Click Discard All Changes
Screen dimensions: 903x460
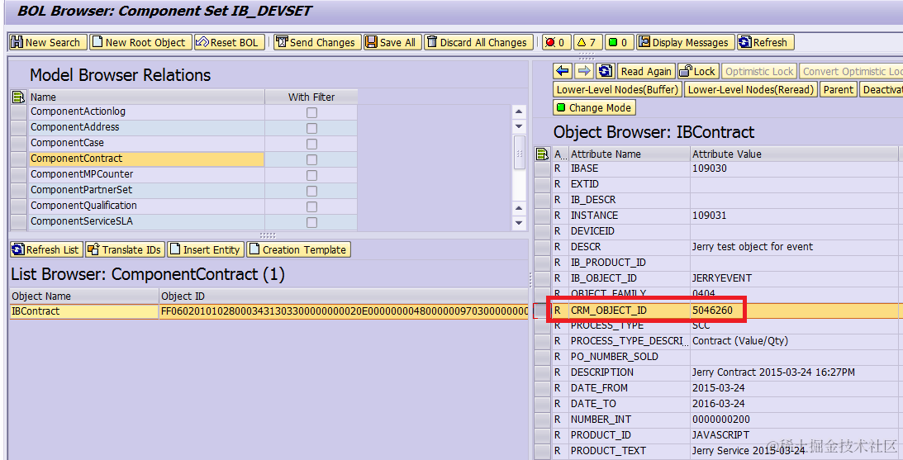(x=478, y=43)
